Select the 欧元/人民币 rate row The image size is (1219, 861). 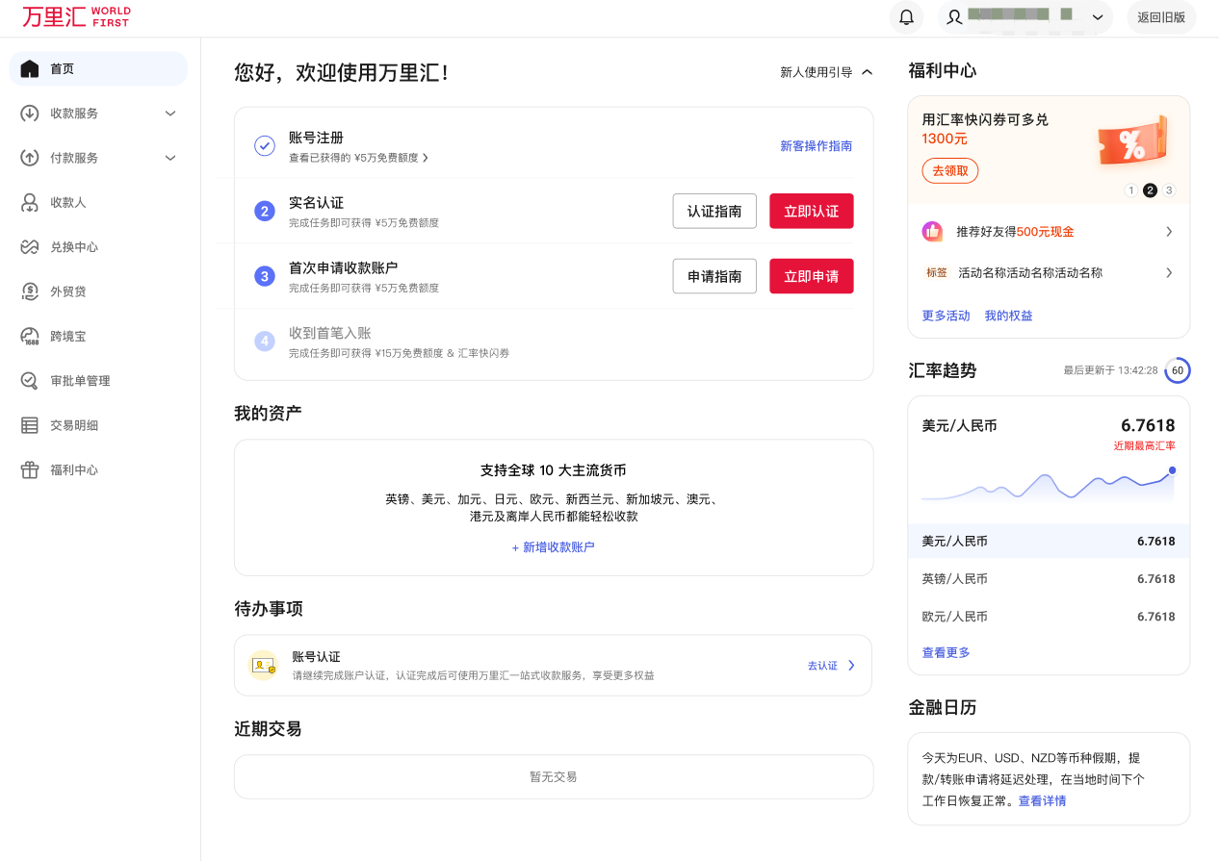coord(1049,617)
